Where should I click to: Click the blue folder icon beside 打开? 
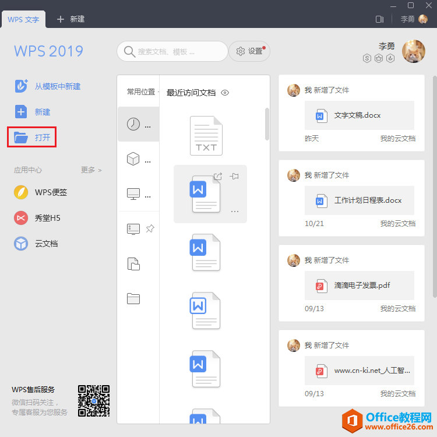point(21,137)
